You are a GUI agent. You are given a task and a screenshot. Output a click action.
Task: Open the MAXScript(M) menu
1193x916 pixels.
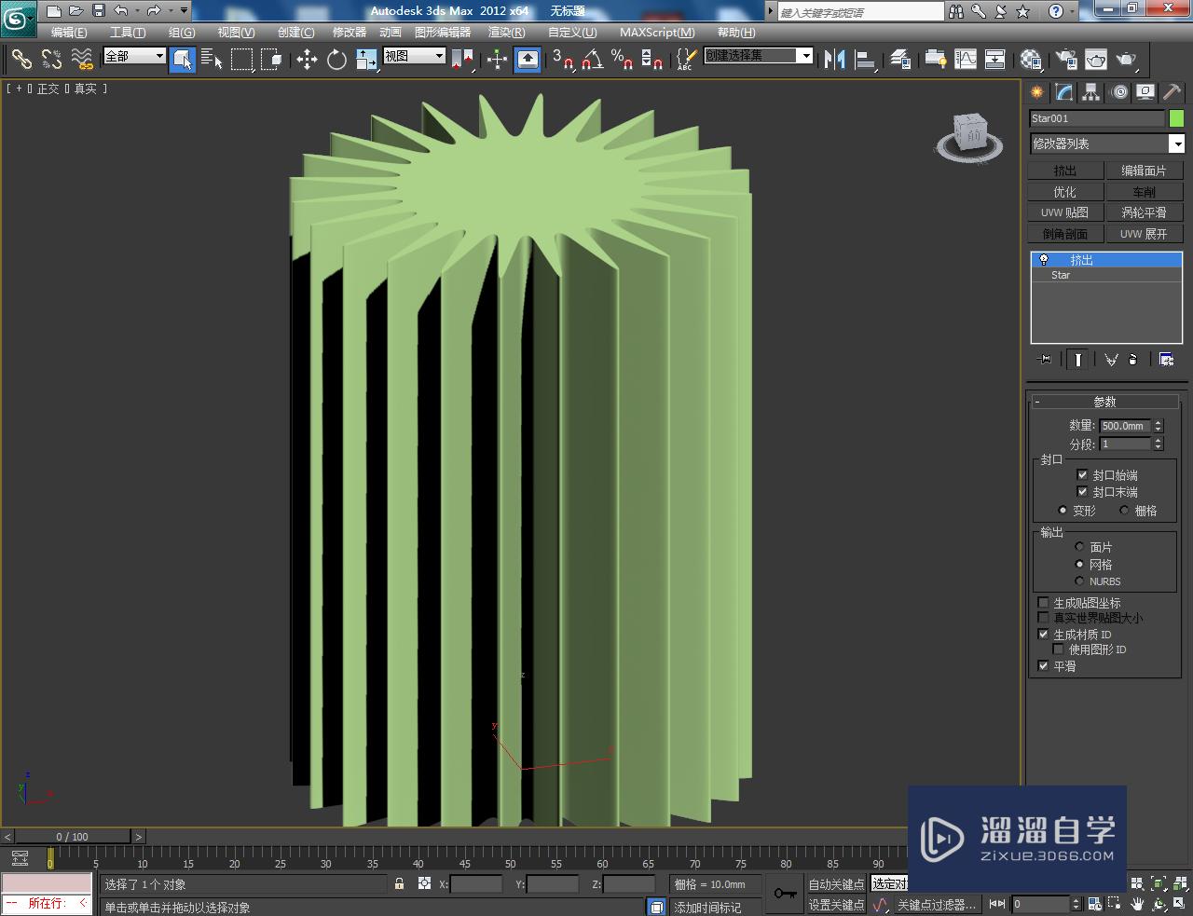[657, 33]
